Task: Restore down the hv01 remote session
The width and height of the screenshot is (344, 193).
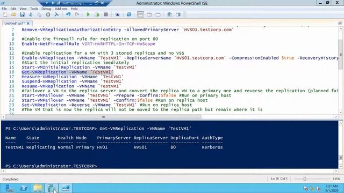Action: coord(97,3)
